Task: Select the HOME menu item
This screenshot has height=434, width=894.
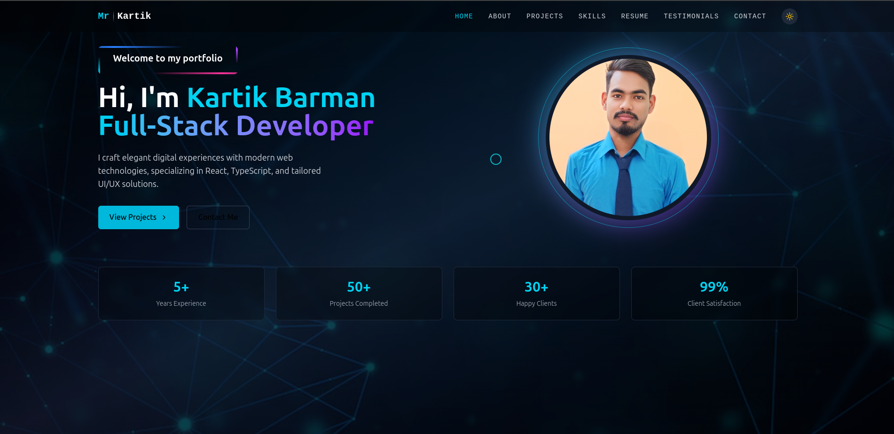Action: [x=464, y=16]
